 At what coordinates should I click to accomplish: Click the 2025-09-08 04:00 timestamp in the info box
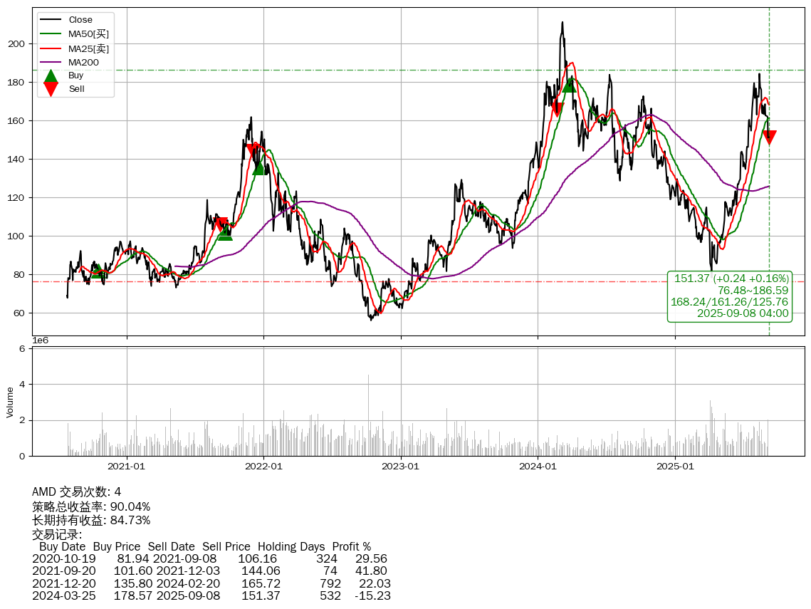[x=743, y=313]
